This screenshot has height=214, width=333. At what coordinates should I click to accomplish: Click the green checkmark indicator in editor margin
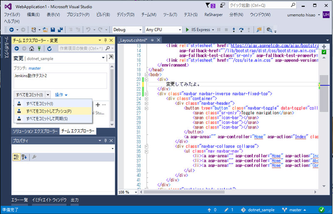tap(324, 52)
